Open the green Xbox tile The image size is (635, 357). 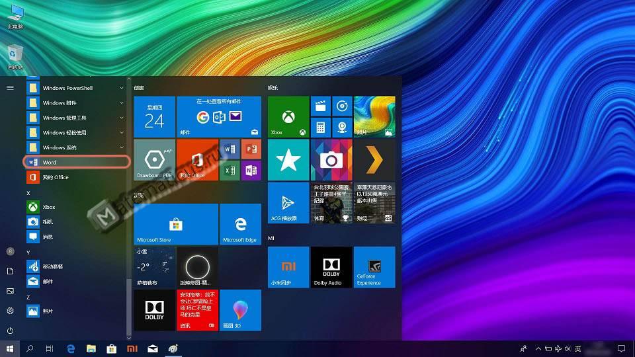[x=288, y=117]
